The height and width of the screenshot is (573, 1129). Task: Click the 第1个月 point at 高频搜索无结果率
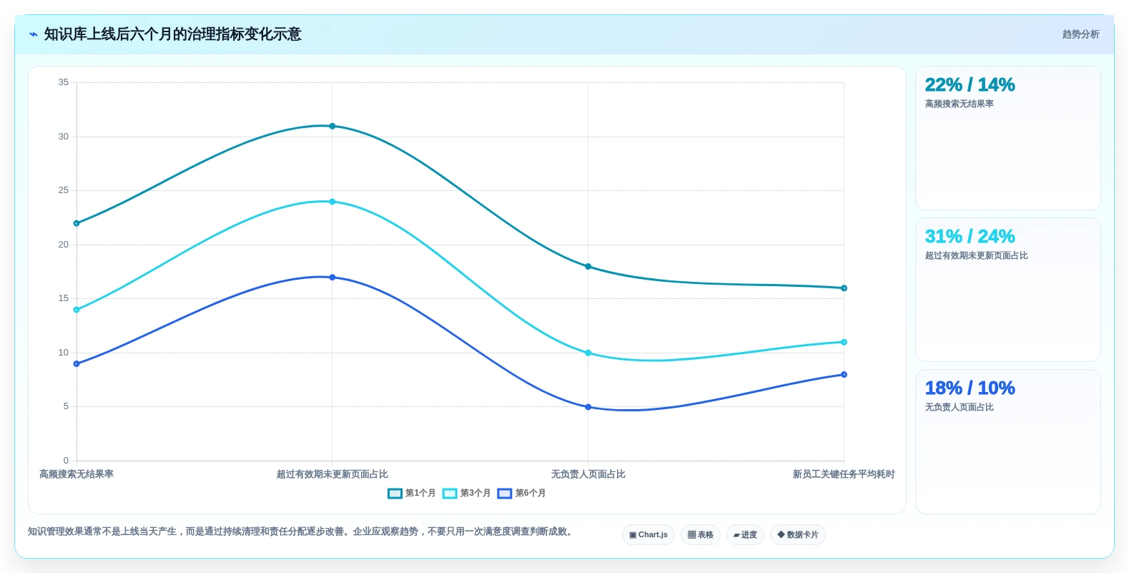coord(77,223)
